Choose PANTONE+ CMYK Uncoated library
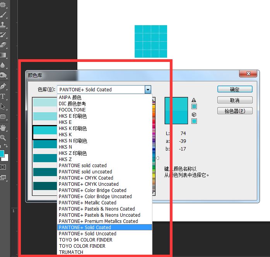This screenshot has width=270, height=257. pos(104,184)
